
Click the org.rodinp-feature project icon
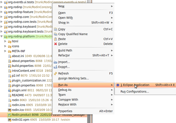(6, 12)
